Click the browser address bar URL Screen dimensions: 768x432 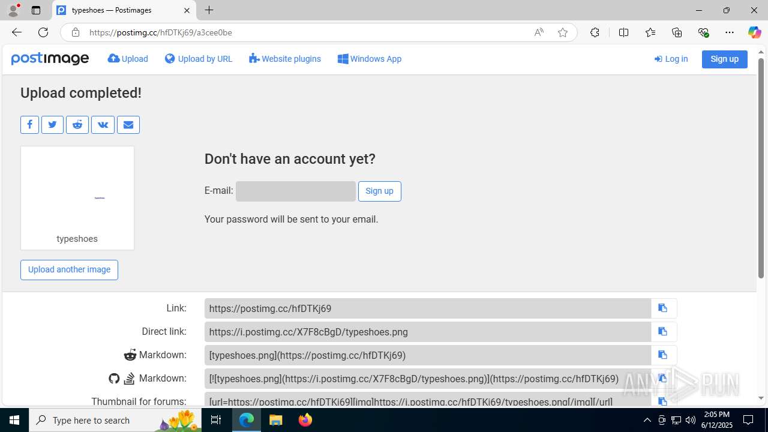tap(161, 32)
